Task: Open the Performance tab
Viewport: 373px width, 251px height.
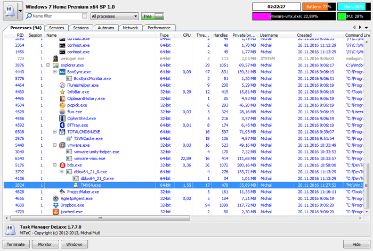Action: (x=159, y=28)
